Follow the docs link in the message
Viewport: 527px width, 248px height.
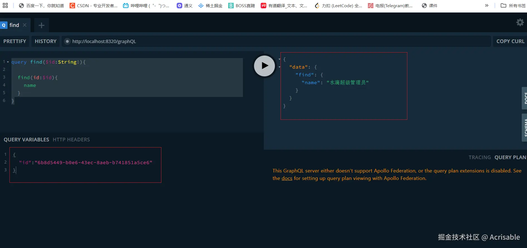(x=287, y=178)
